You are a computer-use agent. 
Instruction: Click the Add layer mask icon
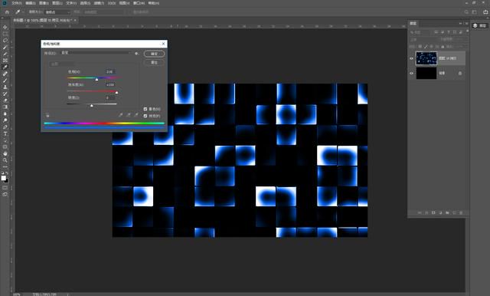pyautogui.click(x=433, y=212)
